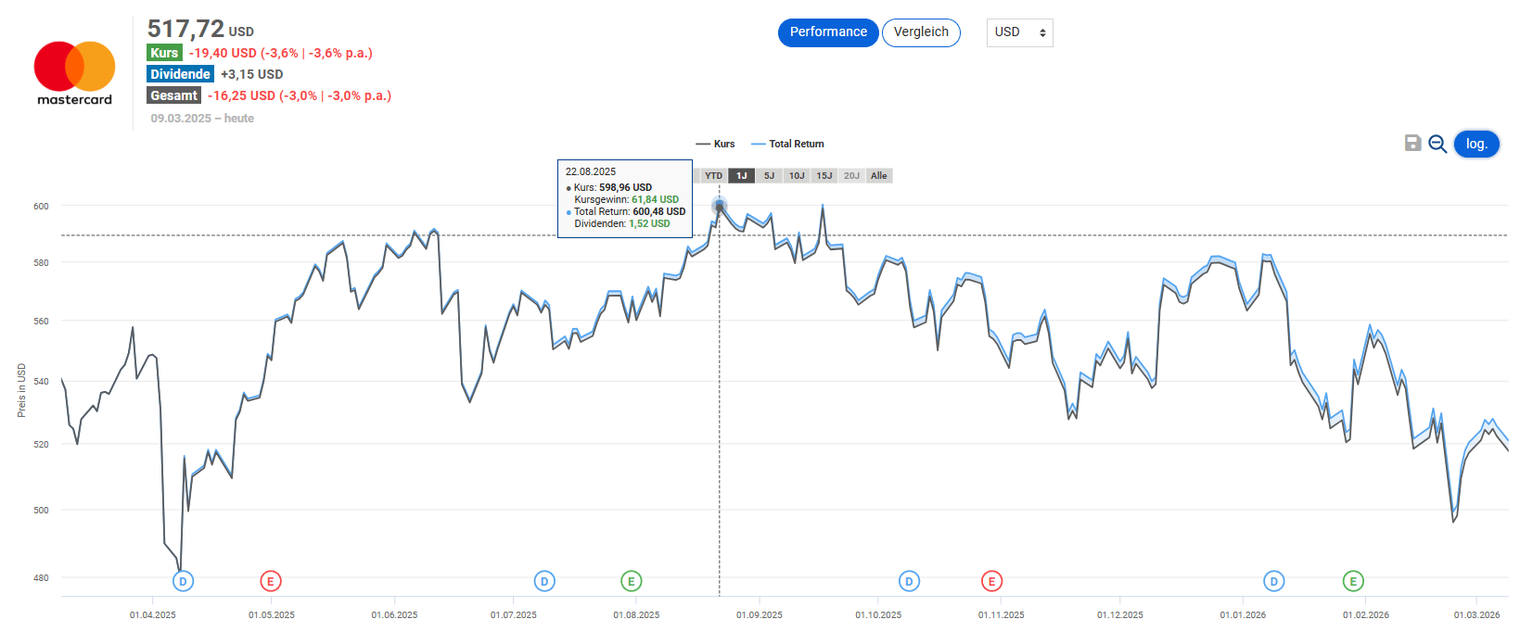Viewport: 1520px width, 632px height.
Task: Toggle the Kurs series in the legend
Action: (716, 144)
